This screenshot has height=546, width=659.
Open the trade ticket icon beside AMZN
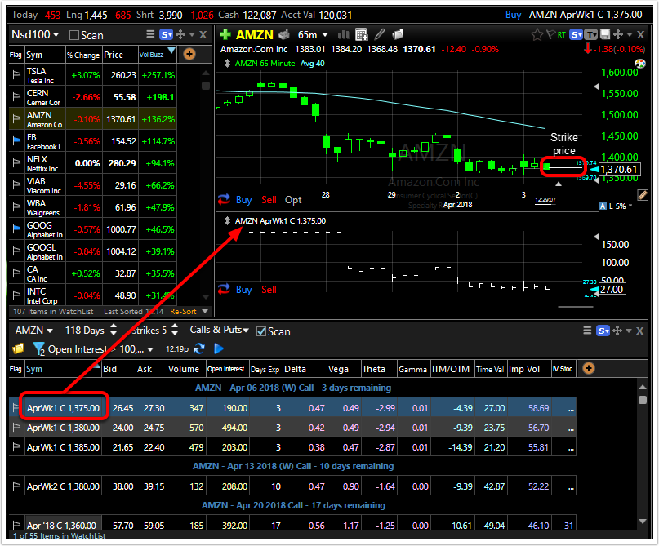284,34
